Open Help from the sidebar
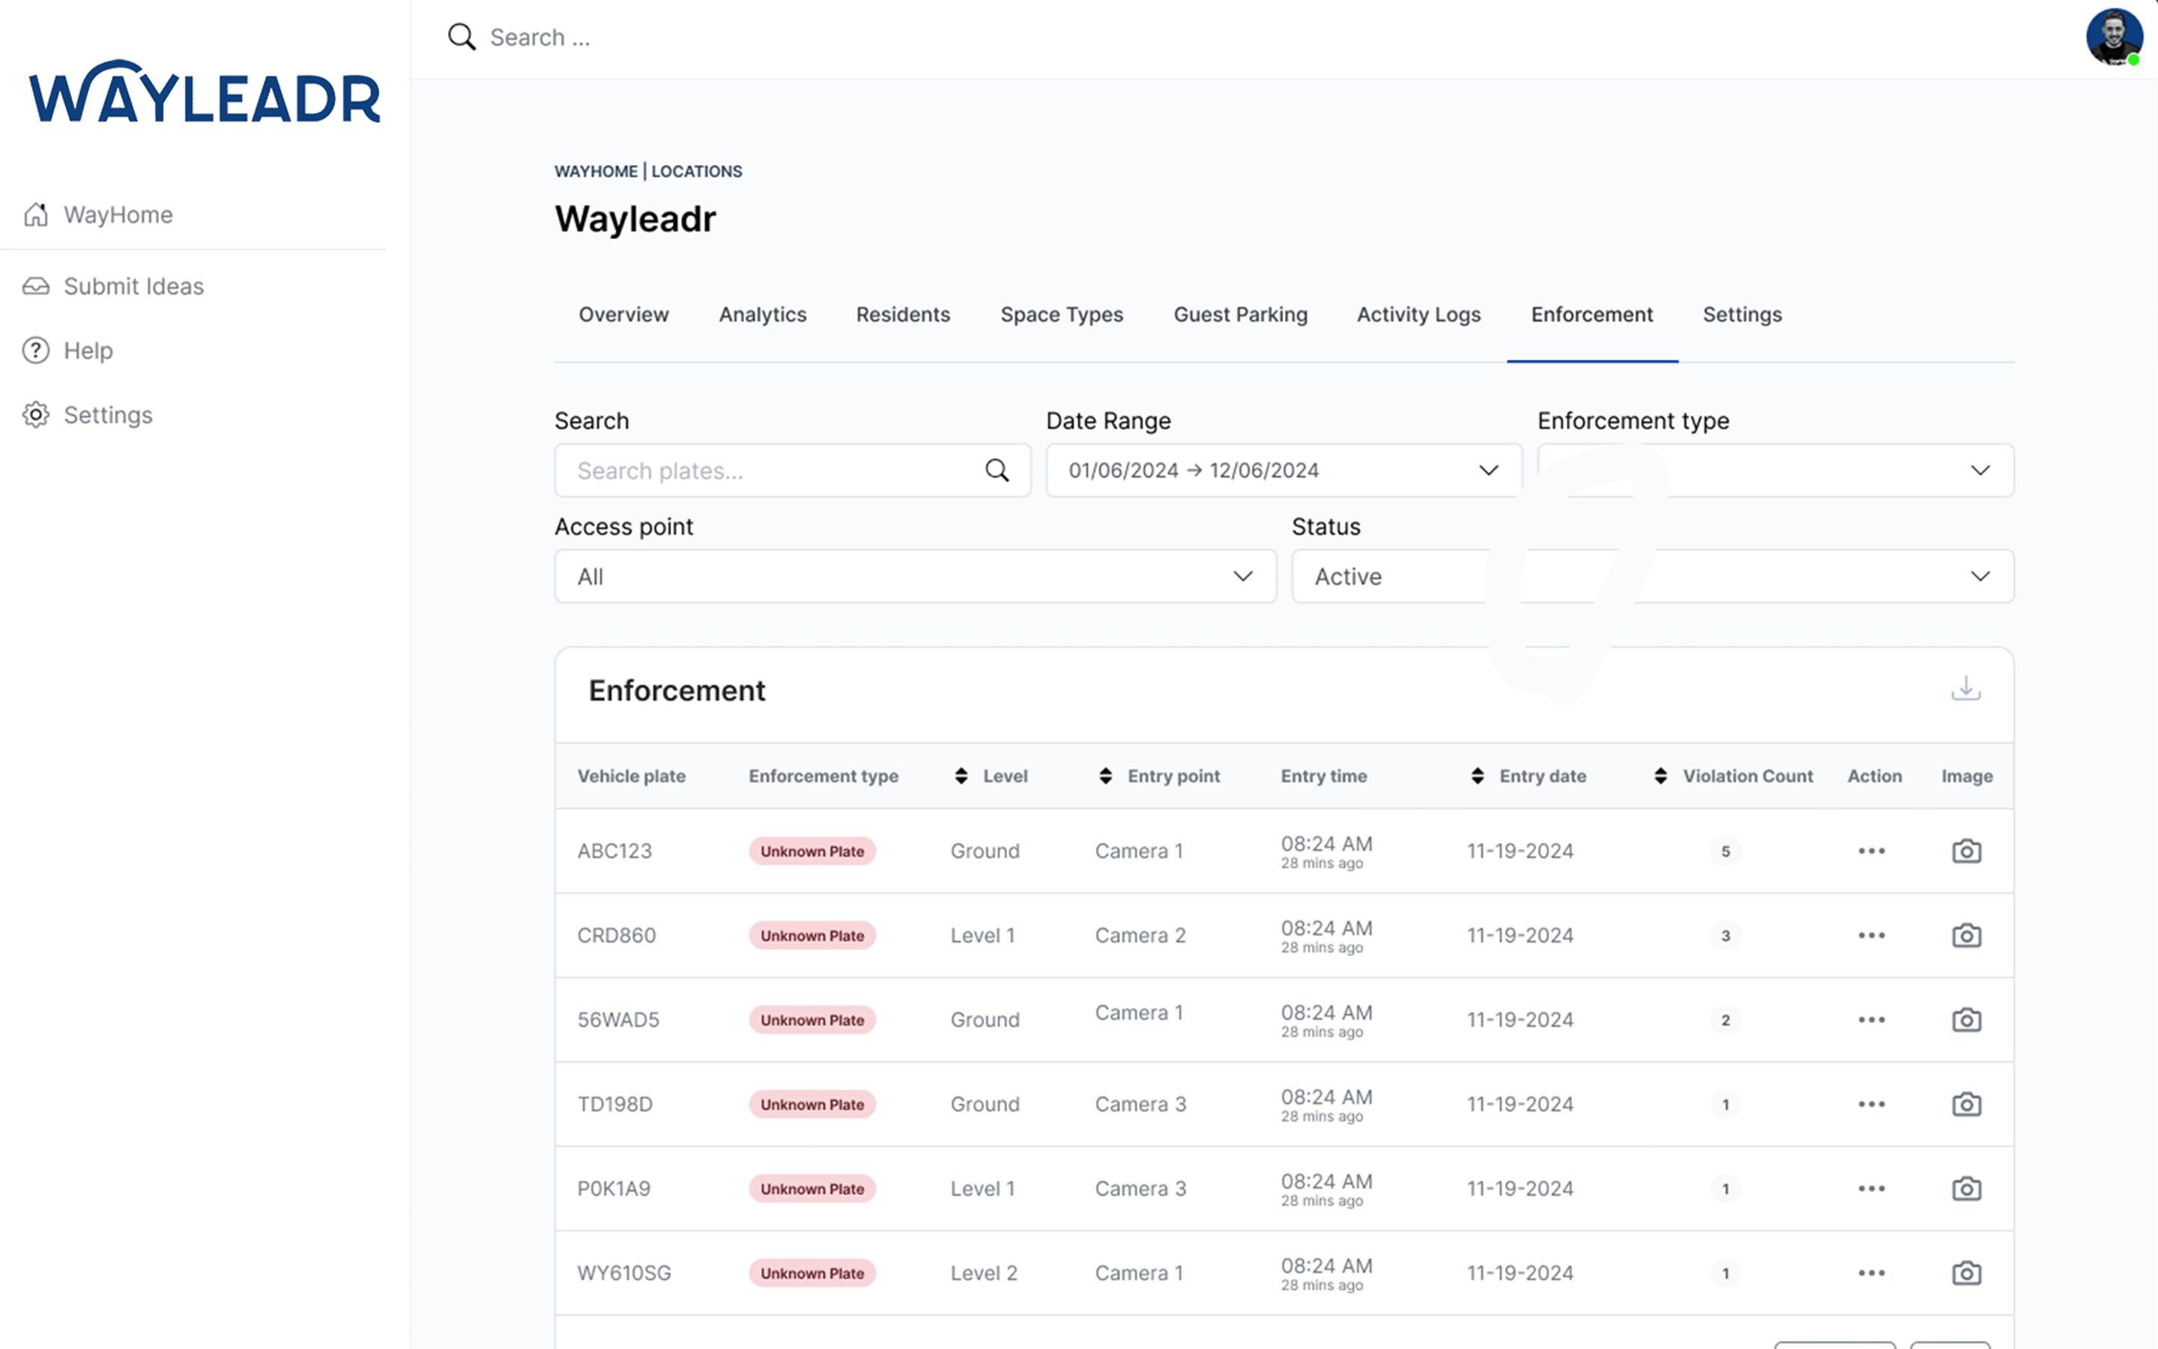 click(88, 350)
